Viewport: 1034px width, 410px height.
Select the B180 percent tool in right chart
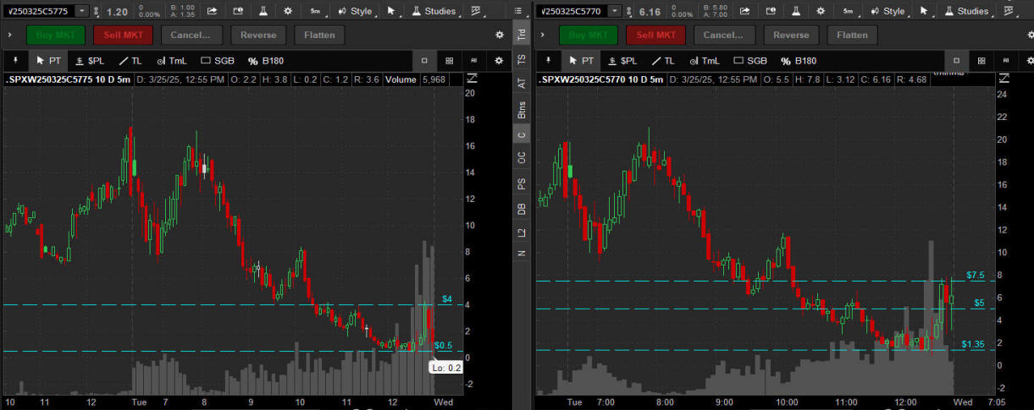pyautogui.click(x=798, y=61)
